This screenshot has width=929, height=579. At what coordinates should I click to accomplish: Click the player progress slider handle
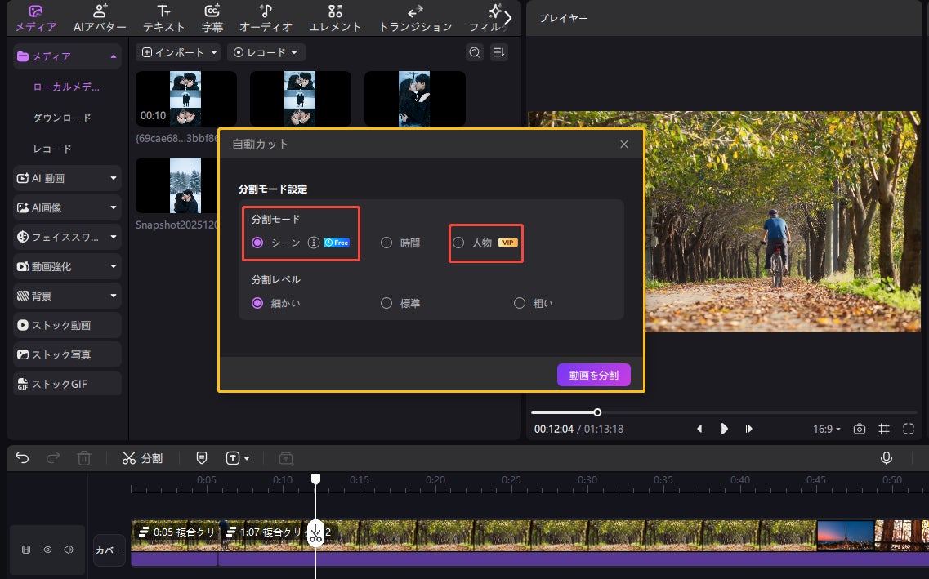point(597,412)
